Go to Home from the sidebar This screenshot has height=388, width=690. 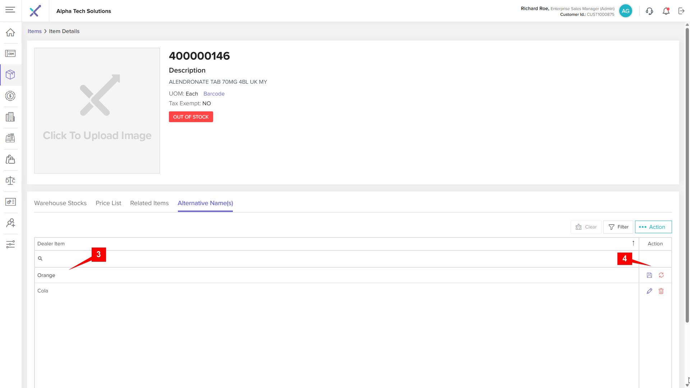tap(10, 33)
